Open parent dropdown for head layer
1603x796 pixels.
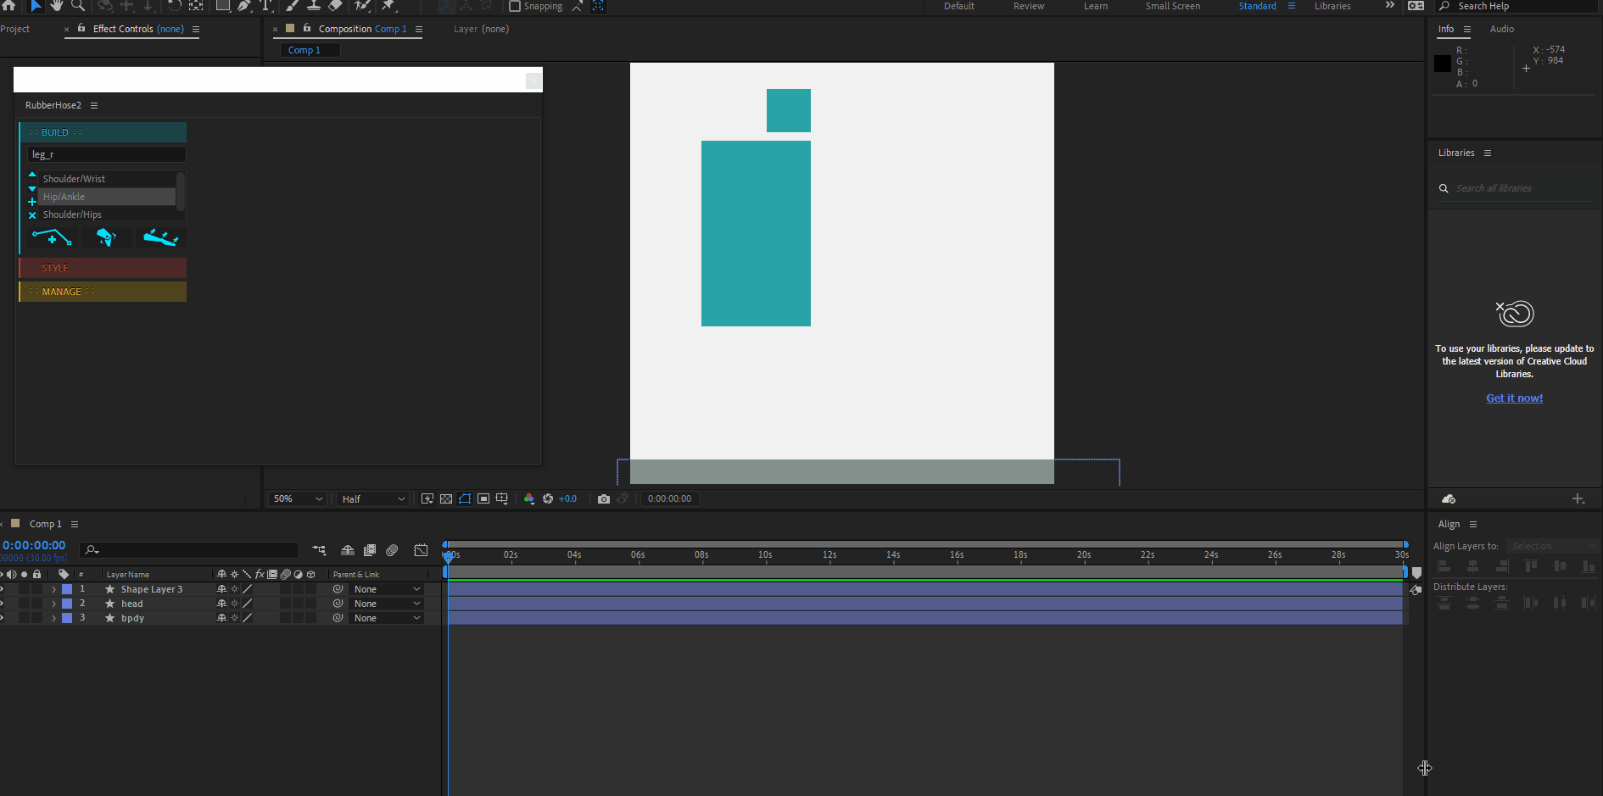(387, 604)
